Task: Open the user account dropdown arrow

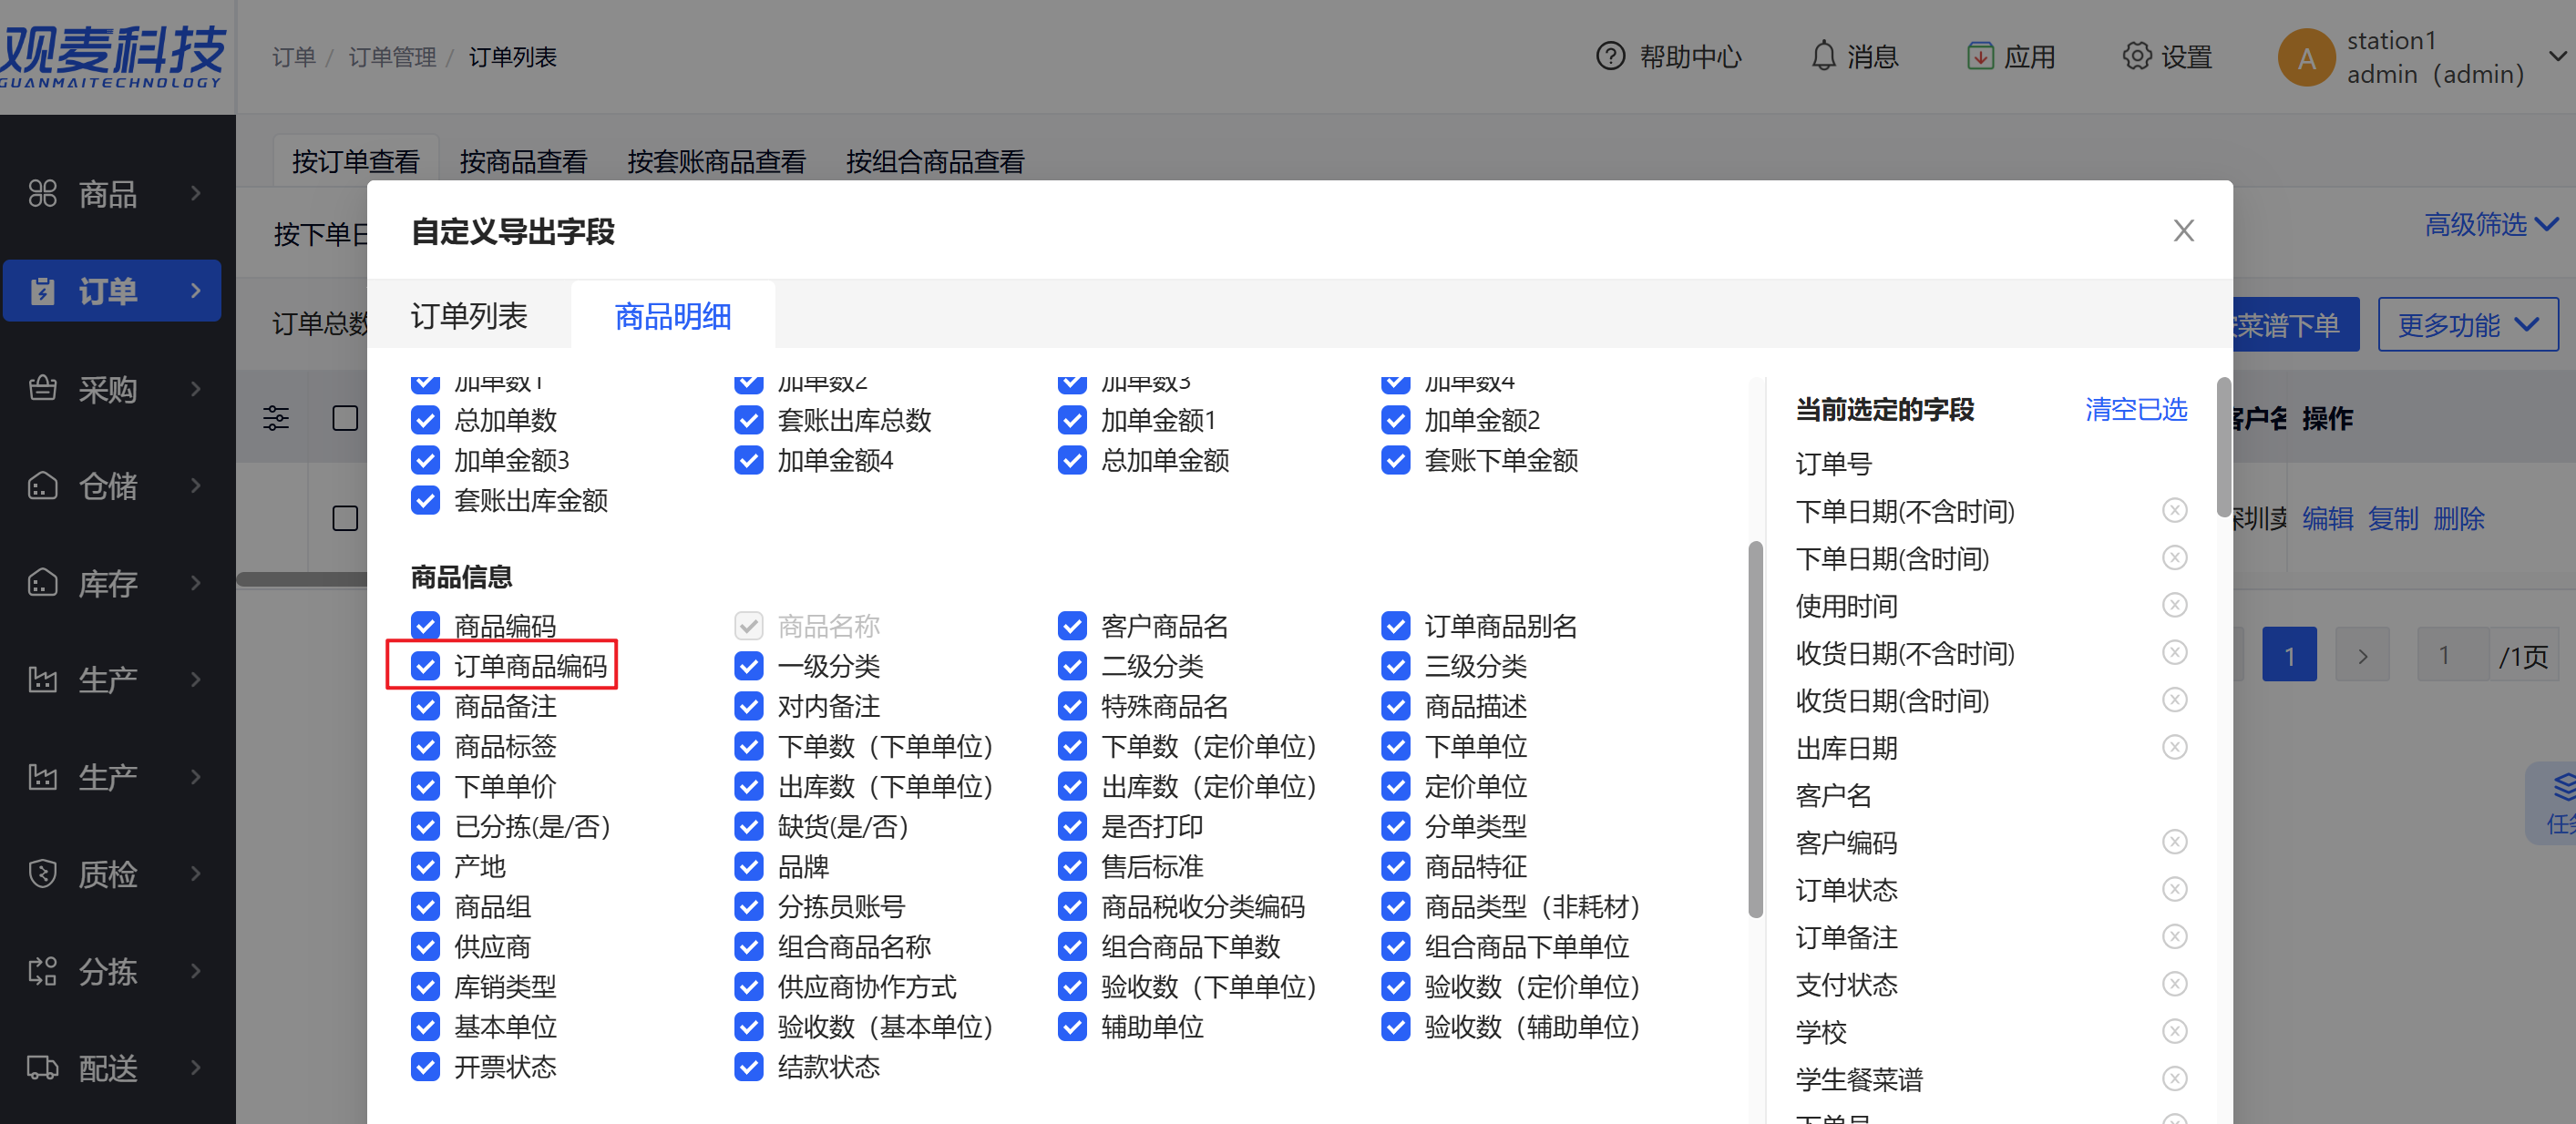Action: tap(2557, 56)
